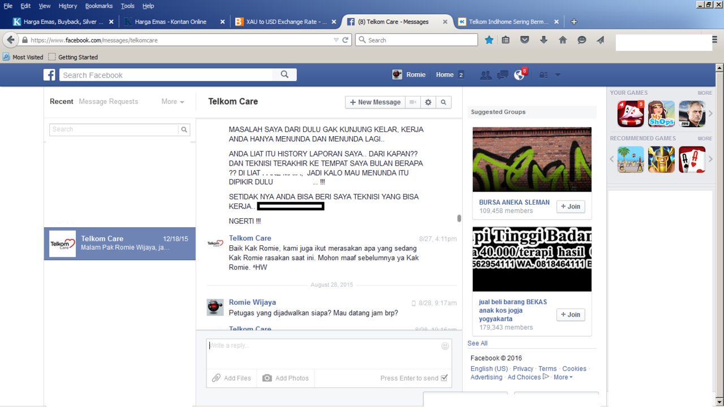
Task: Open the Pocket icon in toolbar
Action: click(524, 40)
